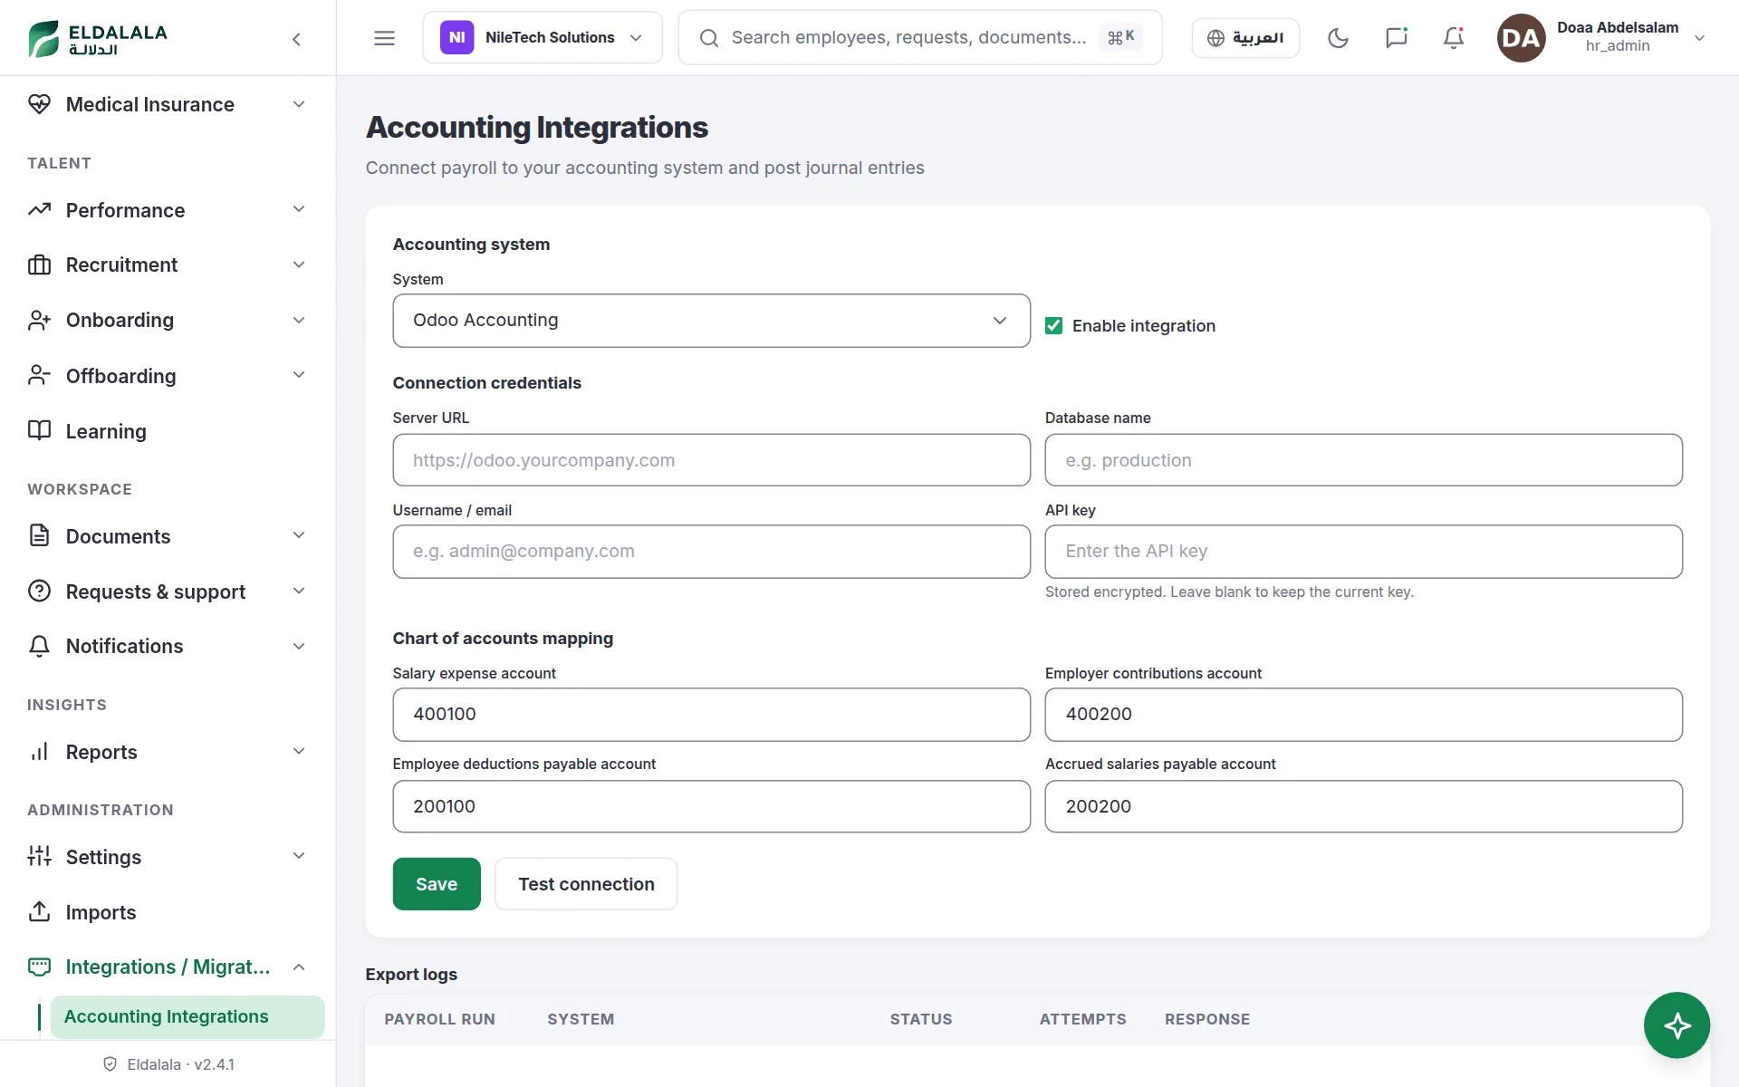Click the Onboarding user-plus icon
This screenshot has width=1739, height=1087.
pos(39,321)
